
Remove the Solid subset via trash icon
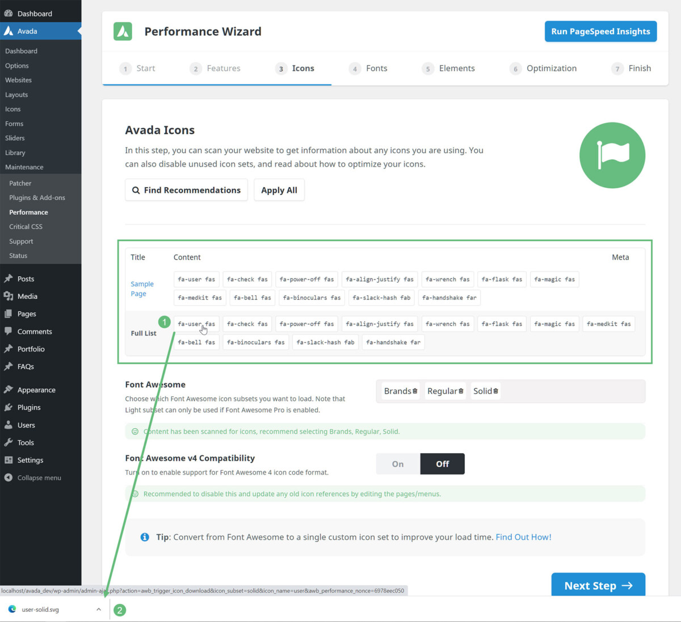[x=495, y=391]
